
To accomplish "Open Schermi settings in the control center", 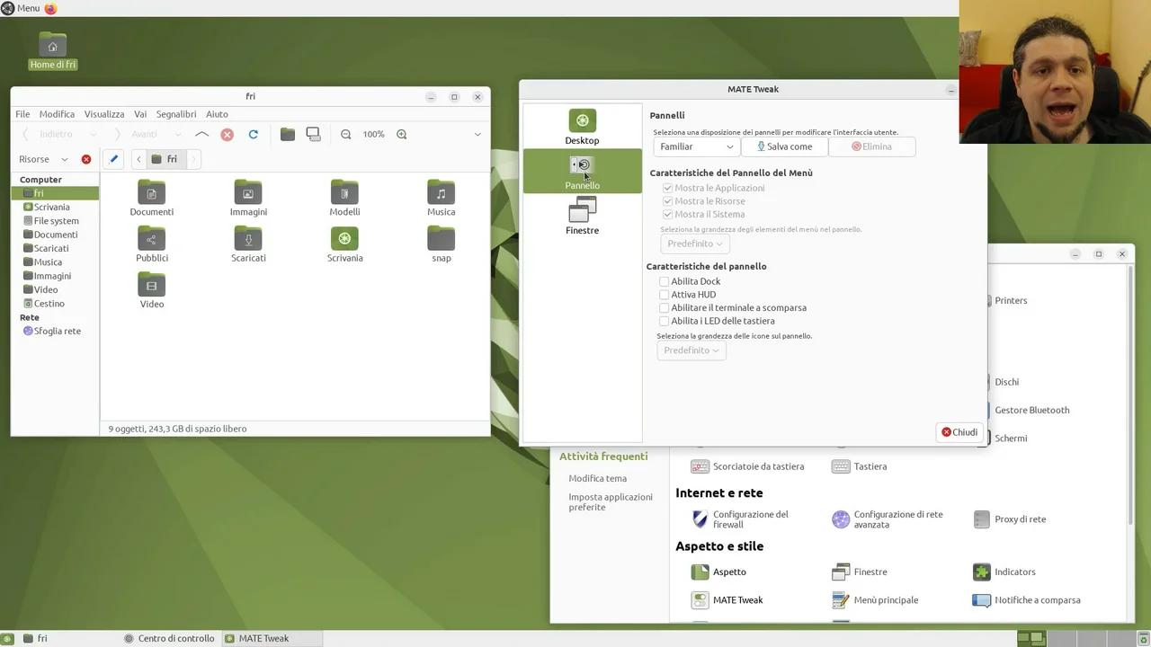I will click(x=1011, y=438).
